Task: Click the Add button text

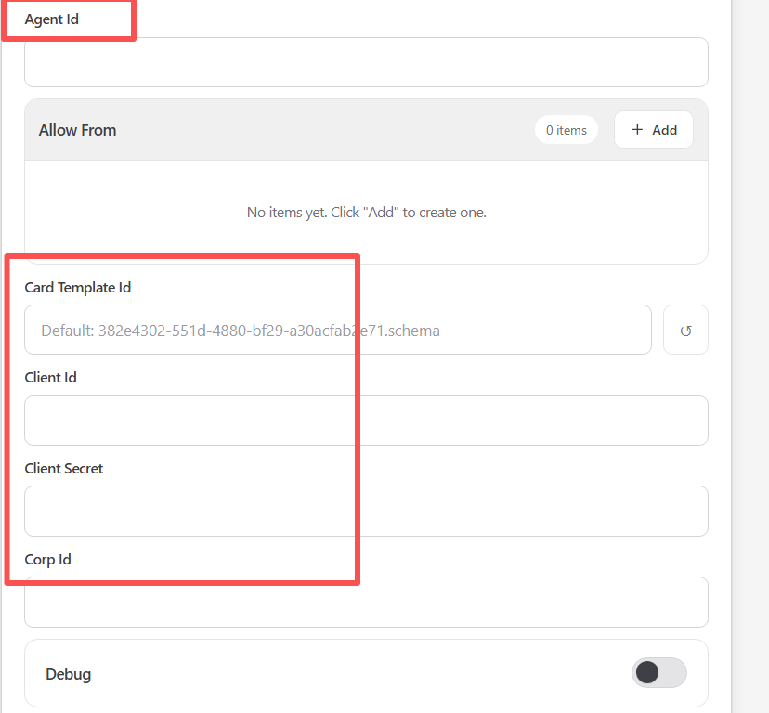Action: 664,130
